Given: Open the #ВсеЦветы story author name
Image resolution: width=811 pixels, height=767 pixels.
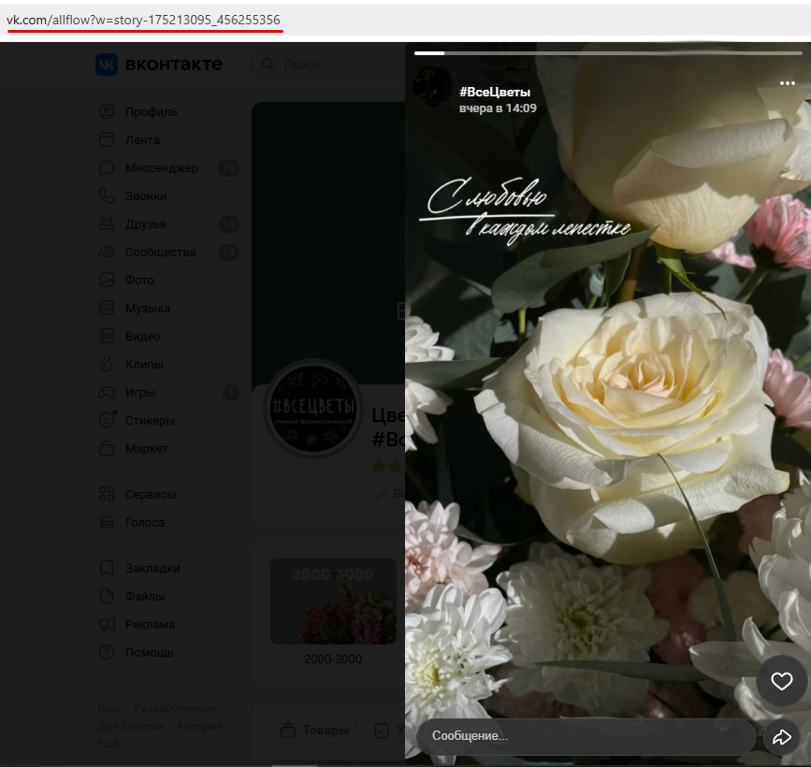Looking at the screenshot, I should click(495, 92).
